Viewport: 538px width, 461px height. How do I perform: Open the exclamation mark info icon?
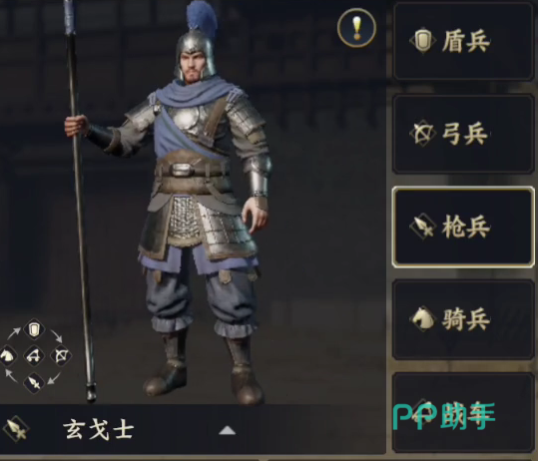pyautogui.click(x=357, y=28)
